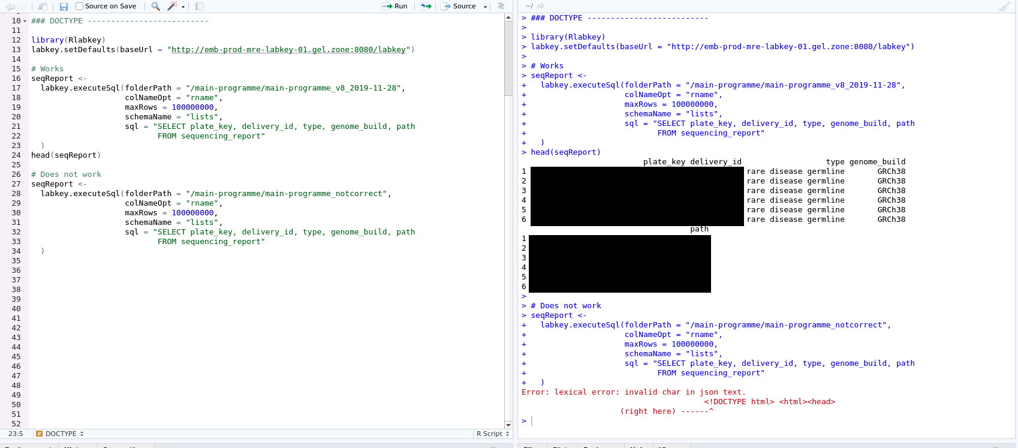The width and height of the screenshot is (1018, 448).
Task: Toggle the Source on Save checkbox
Action: [x=79, y=7]
